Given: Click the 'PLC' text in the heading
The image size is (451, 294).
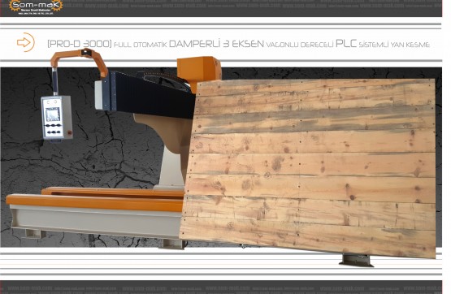Looking at the screenshot, I should tap(346, 43).
